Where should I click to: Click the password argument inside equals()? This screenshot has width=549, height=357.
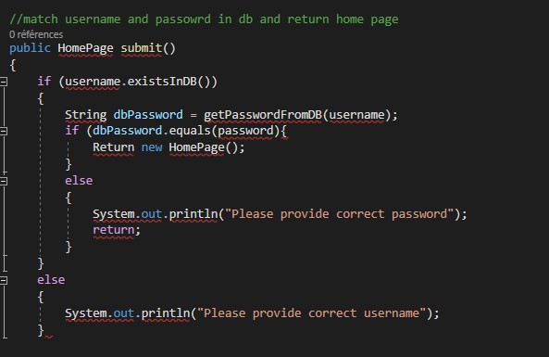245,131
